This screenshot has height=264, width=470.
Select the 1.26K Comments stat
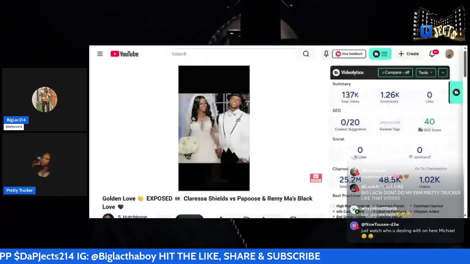pos(389,97)
